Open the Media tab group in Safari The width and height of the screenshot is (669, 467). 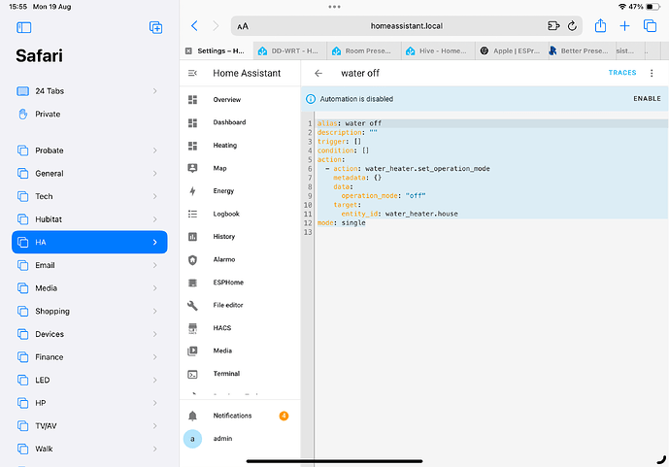point(89,288)
